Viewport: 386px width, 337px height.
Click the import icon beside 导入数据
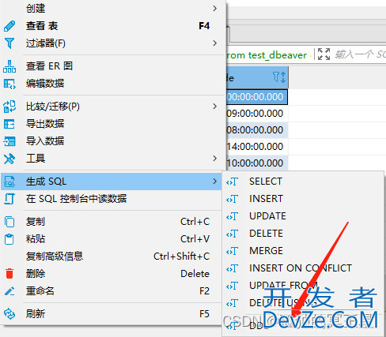point(9,141)
